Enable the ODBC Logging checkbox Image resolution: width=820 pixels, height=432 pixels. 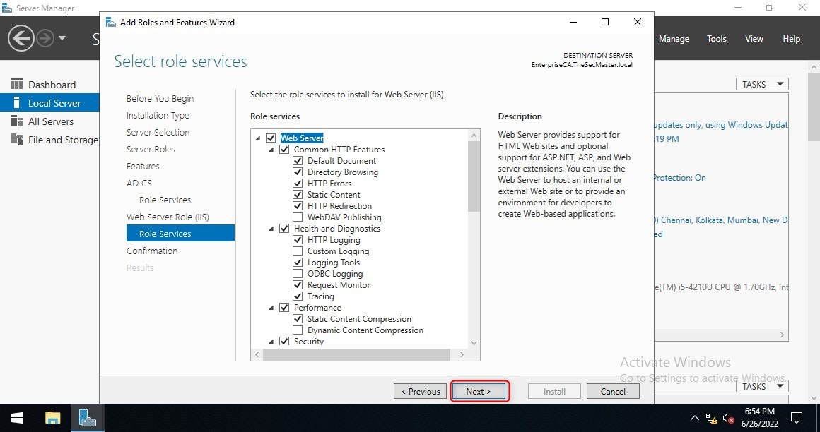coord(298,274)
